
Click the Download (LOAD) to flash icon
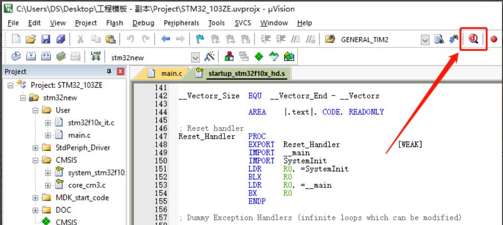pyautogui.click(x=96, y=57)
